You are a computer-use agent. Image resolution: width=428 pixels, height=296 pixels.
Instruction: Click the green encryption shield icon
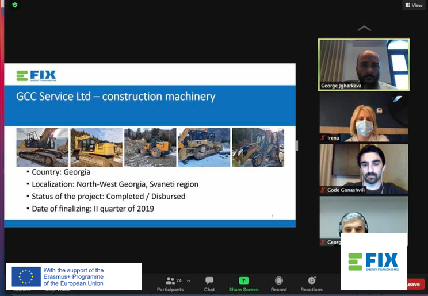15,5
